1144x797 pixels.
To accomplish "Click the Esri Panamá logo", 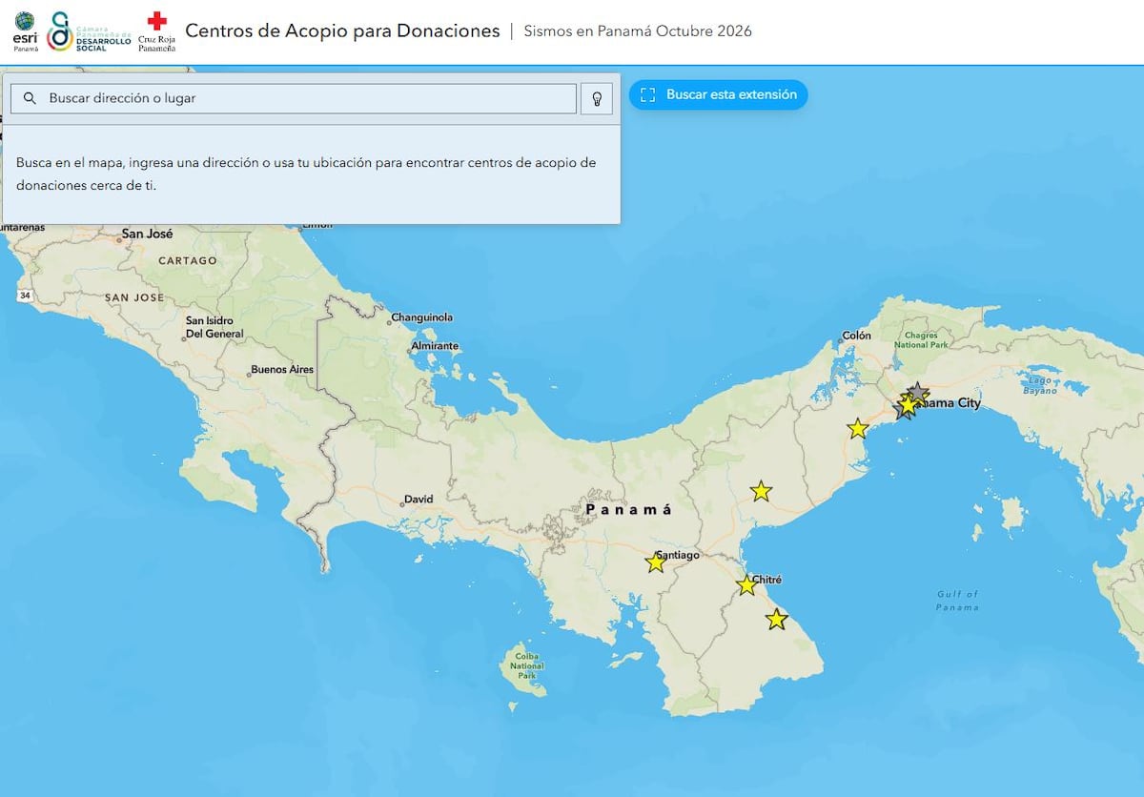I will [25, 31].
